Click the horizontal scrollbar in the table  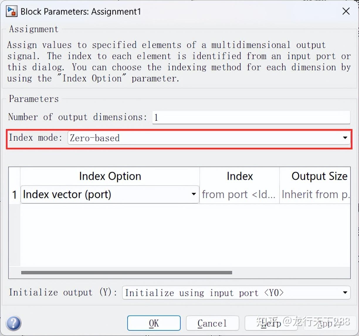tap(126, 272)
